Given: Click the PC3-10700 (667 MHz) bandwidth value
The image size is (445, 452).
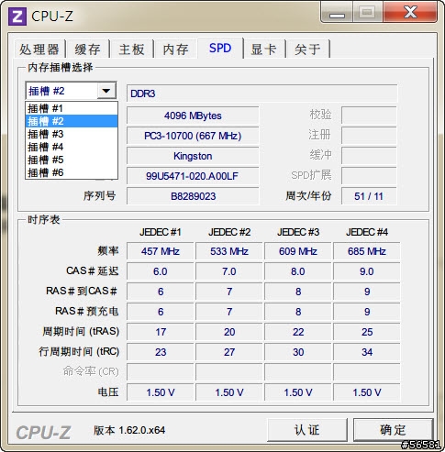Looking at the screenshot, I should pos(193,136).
